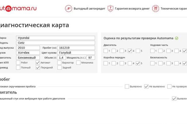Screen dimensions: 187x124
Task: Click the Диагностическая карта heading
Action: 34,25
